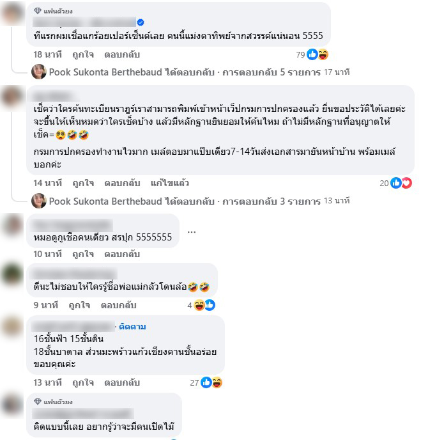Click the 14 นาที comment timestamp

point(48,183)
